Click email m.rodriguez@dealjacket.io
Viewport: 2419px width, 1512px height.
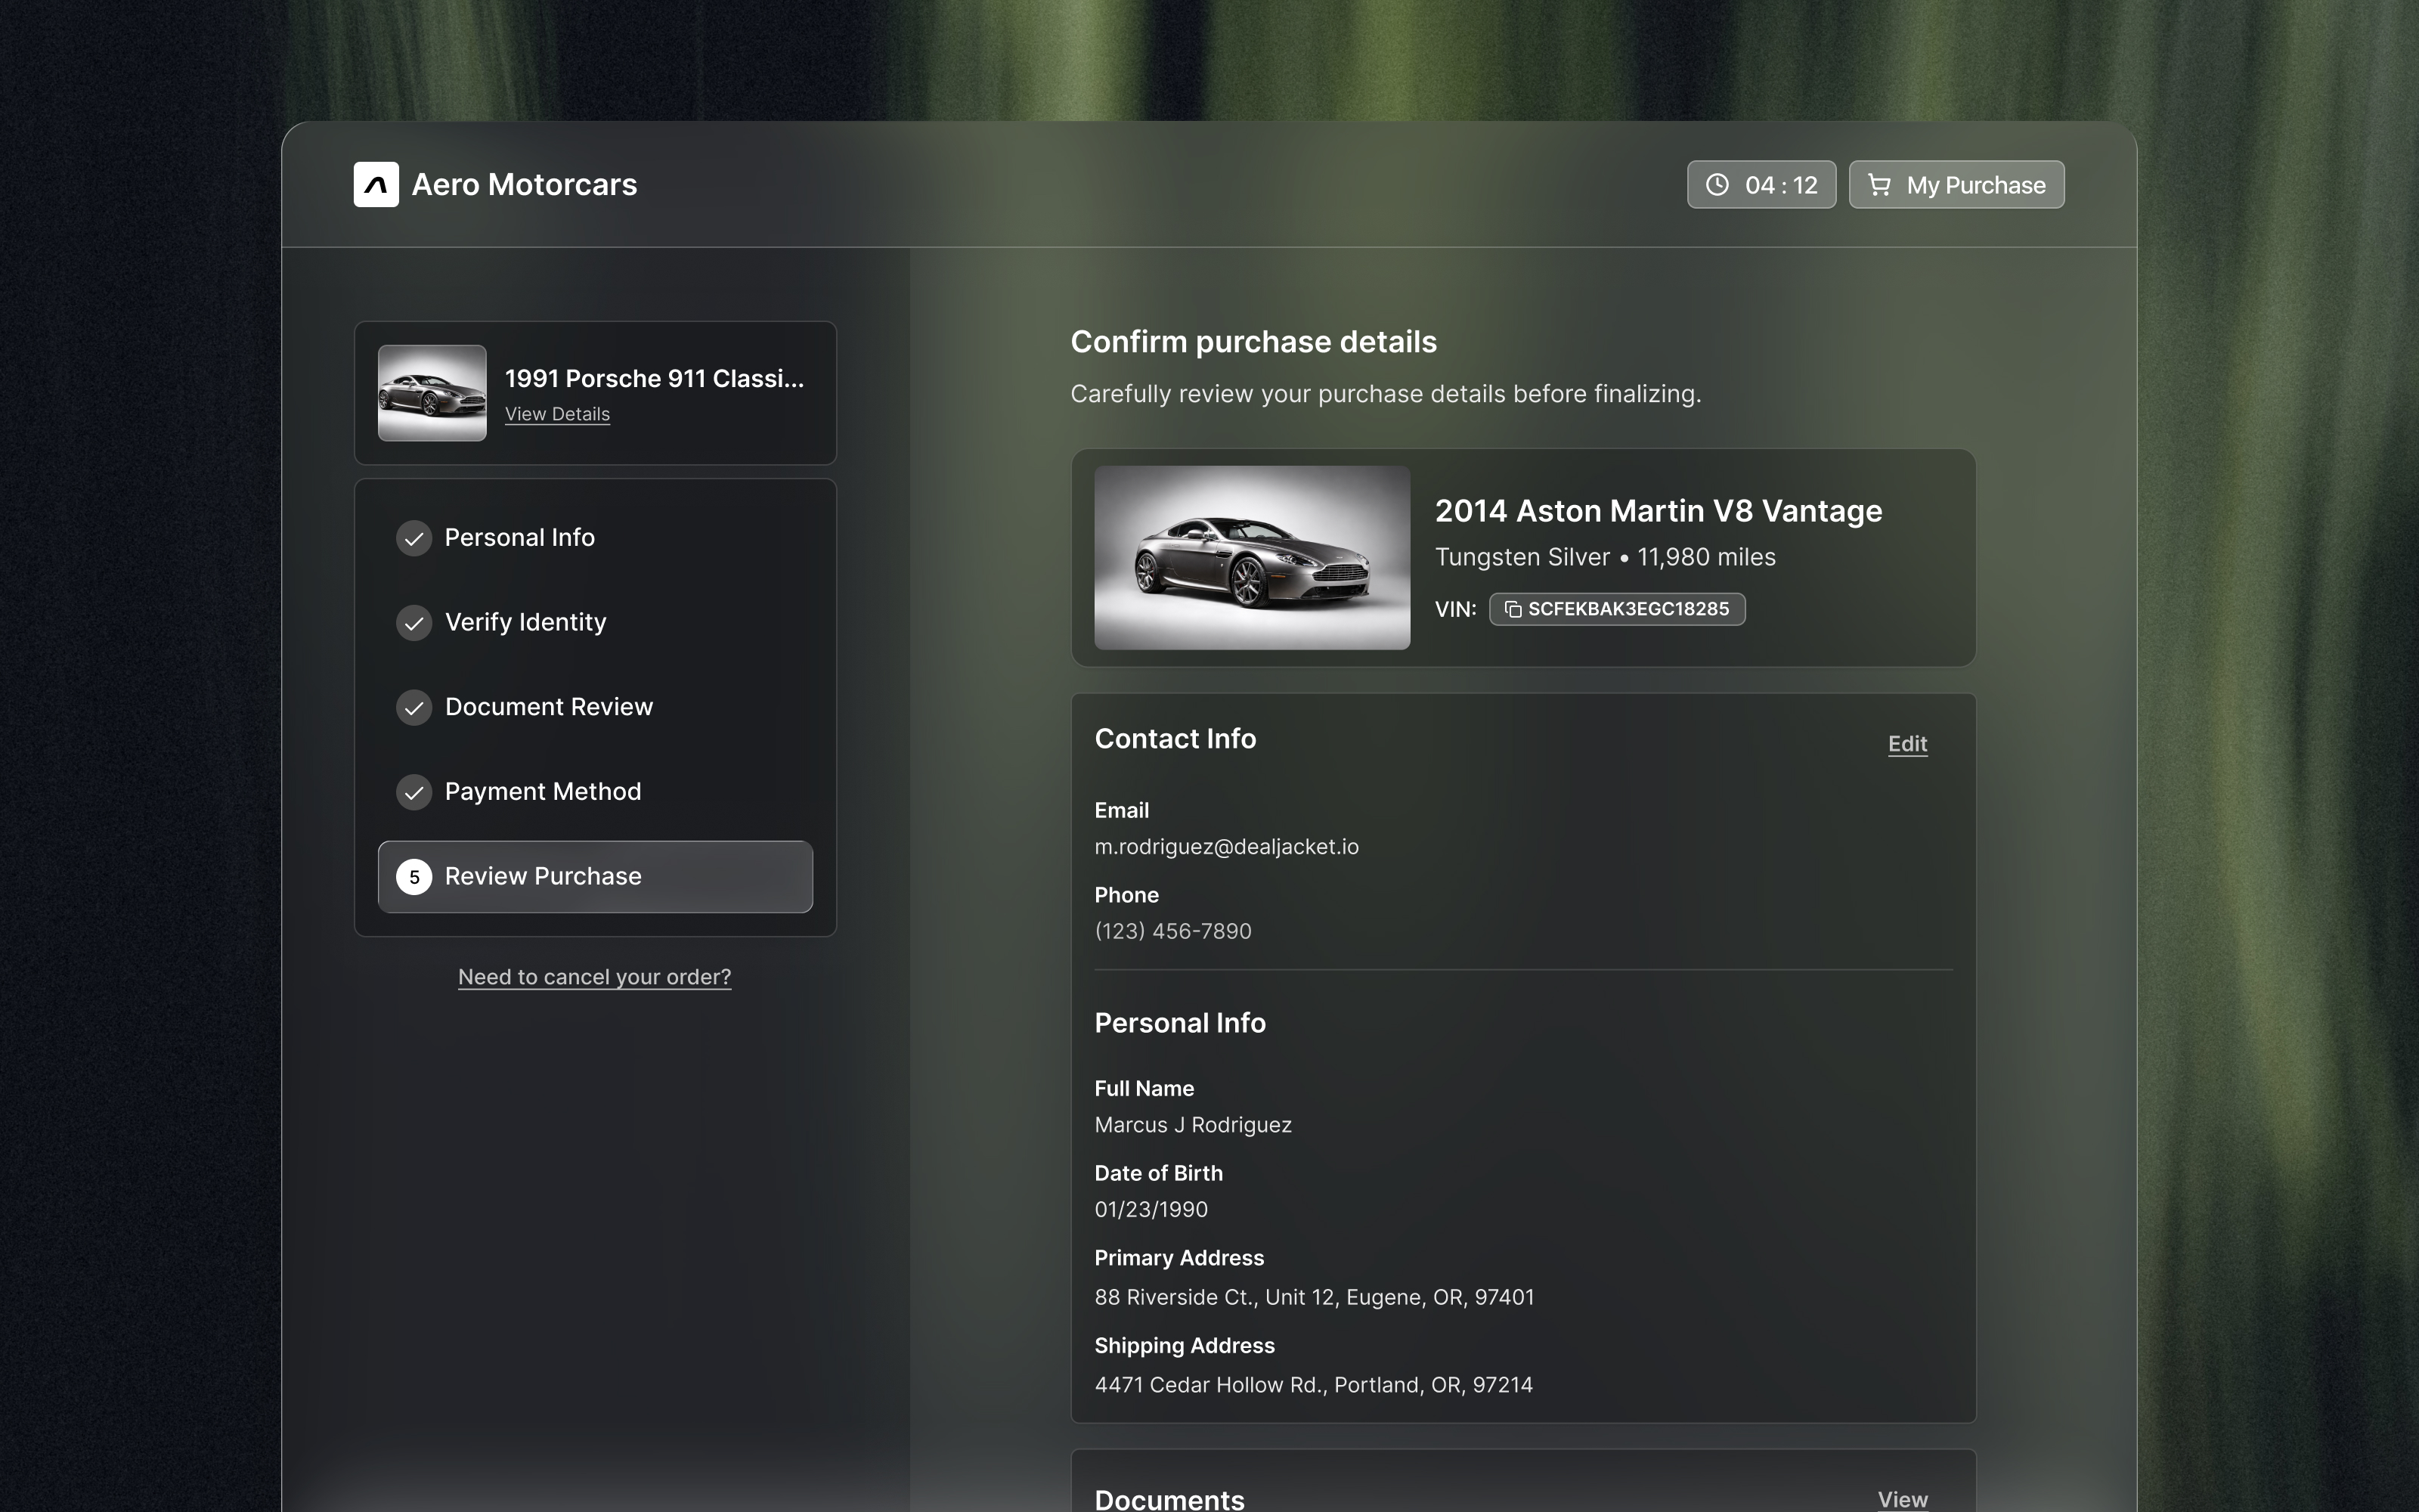pyautogui.click(x=1226, y=847)
